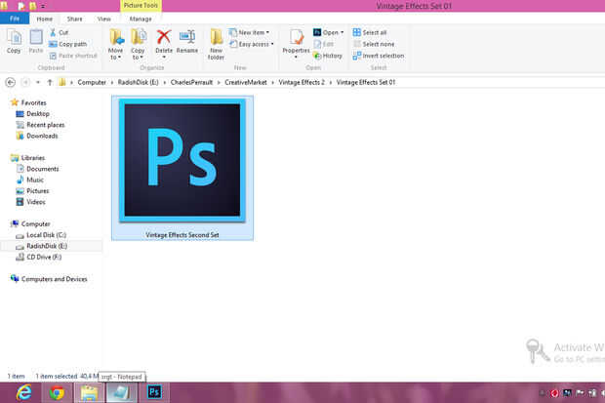The image size is (605, 403).
Task: Click RadishDisk (E:) in the address breadcrumb
Action: point(139,82)
